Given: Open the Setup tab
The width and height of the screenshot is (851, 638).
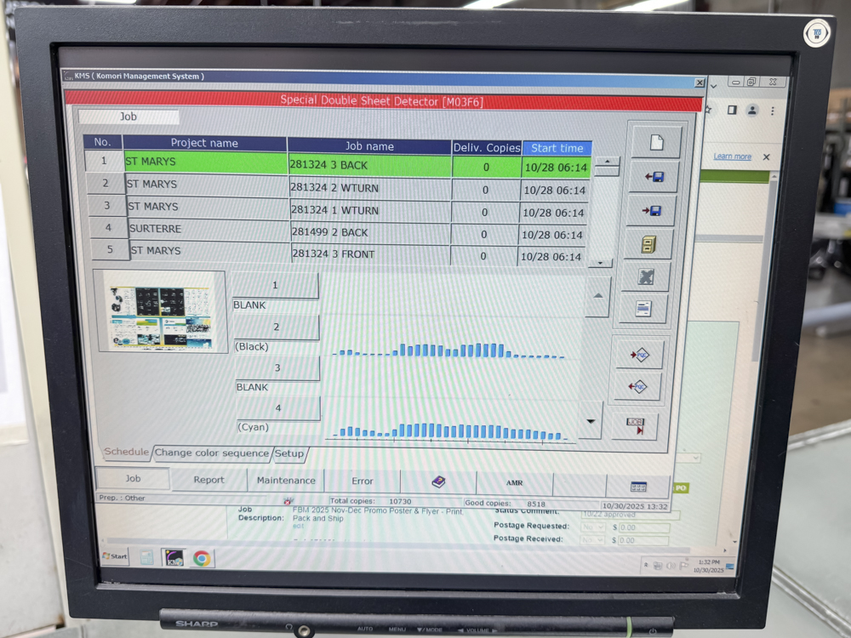Looking at the screenshot, I should coord(289,454).
